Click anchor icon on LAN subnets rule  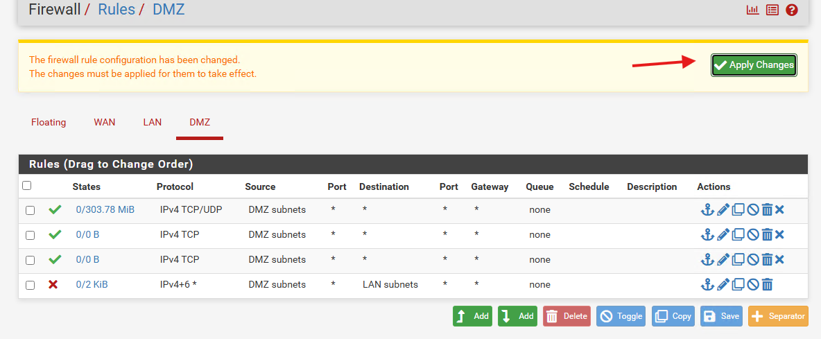click(707, 285)
